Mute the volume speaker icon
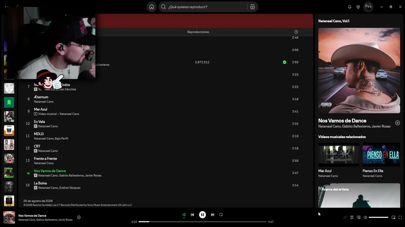The width and height of the screenshot is (405, 227). click(365, 217)
